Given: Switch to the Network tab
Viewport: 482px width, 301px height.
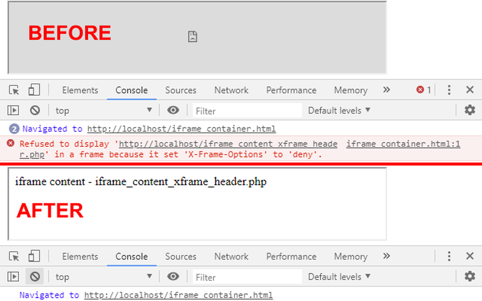Looking at the screenshot, I should [231, 90].
